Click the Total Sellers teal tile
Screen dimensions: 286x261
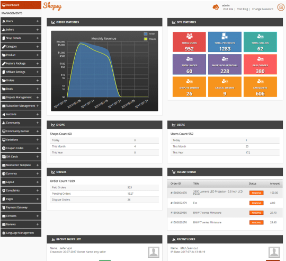(260, 42)
